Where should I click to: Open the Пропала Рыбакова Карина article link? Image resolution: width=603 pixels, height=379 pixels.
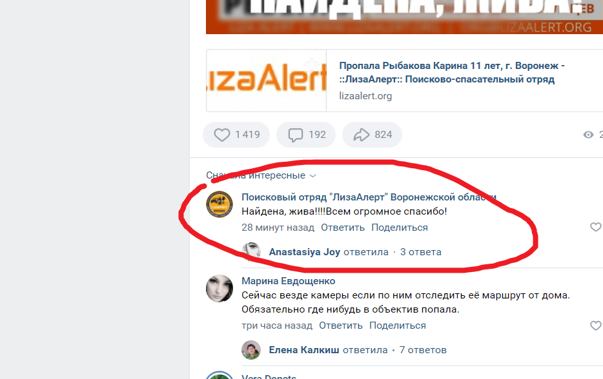452,72
